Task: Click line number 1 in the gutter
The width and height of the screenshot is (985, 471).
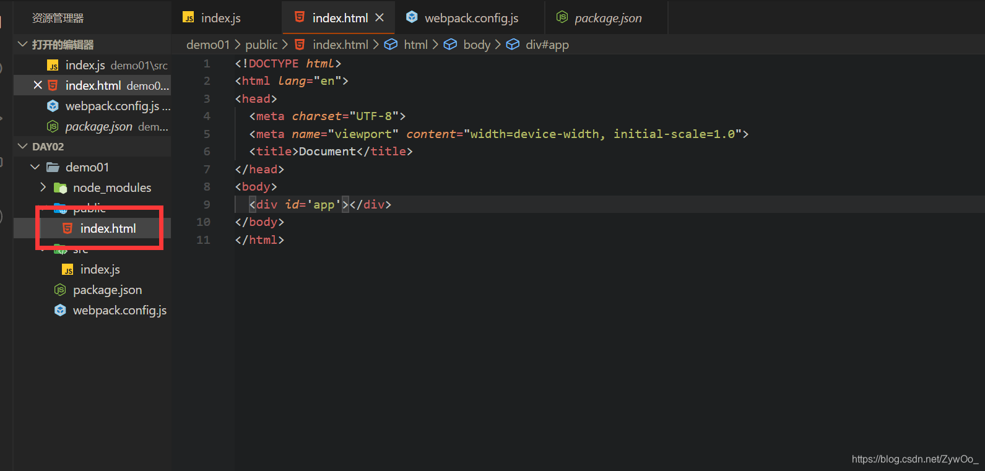Action: (207, 63)
